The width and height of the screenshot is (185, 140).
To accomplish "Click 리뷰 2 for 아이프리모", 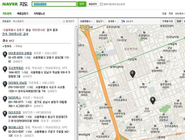I will [45, 121].
